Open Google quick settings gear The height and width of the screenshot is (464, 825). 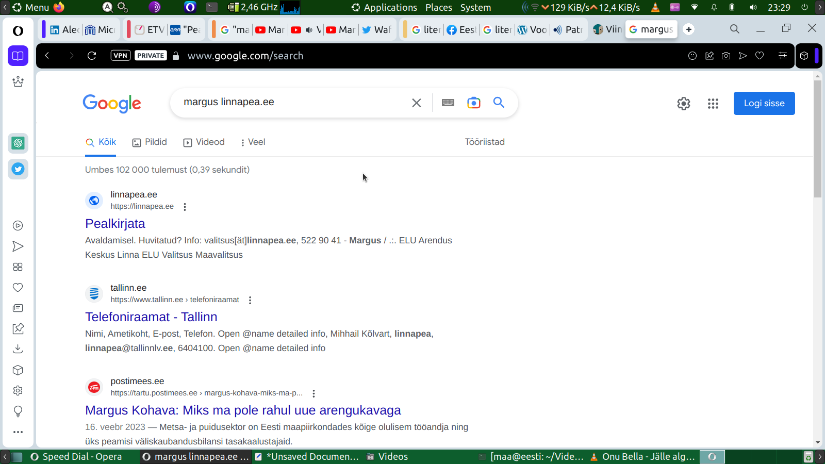tap(684, 104)
